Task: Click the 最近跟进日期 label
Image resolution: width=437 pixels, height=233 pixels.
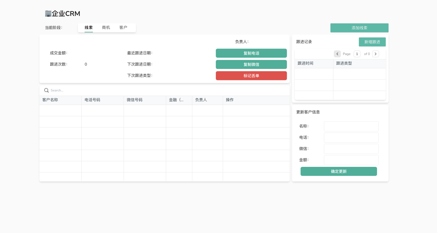Action: click(x=140, y=53)
